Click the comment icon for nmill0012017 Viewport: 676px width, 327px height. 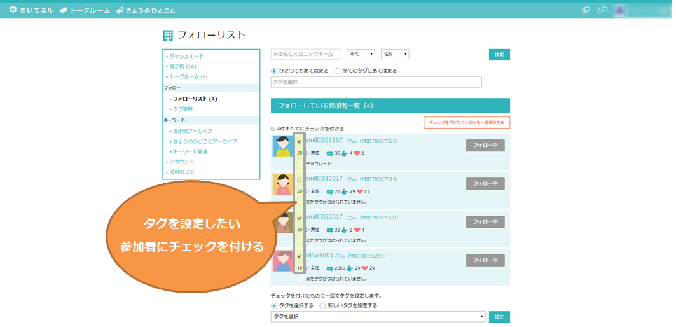click(329, 191)
